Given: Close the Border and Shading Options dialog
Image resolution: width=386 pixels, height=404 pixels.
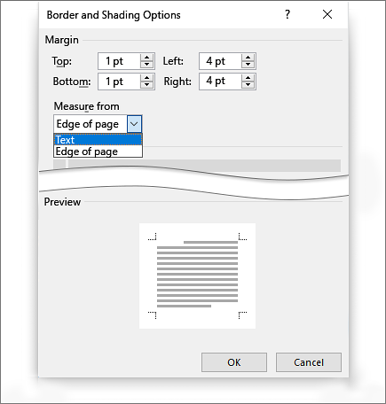Looking at the screenshot, I should point(327,14).
